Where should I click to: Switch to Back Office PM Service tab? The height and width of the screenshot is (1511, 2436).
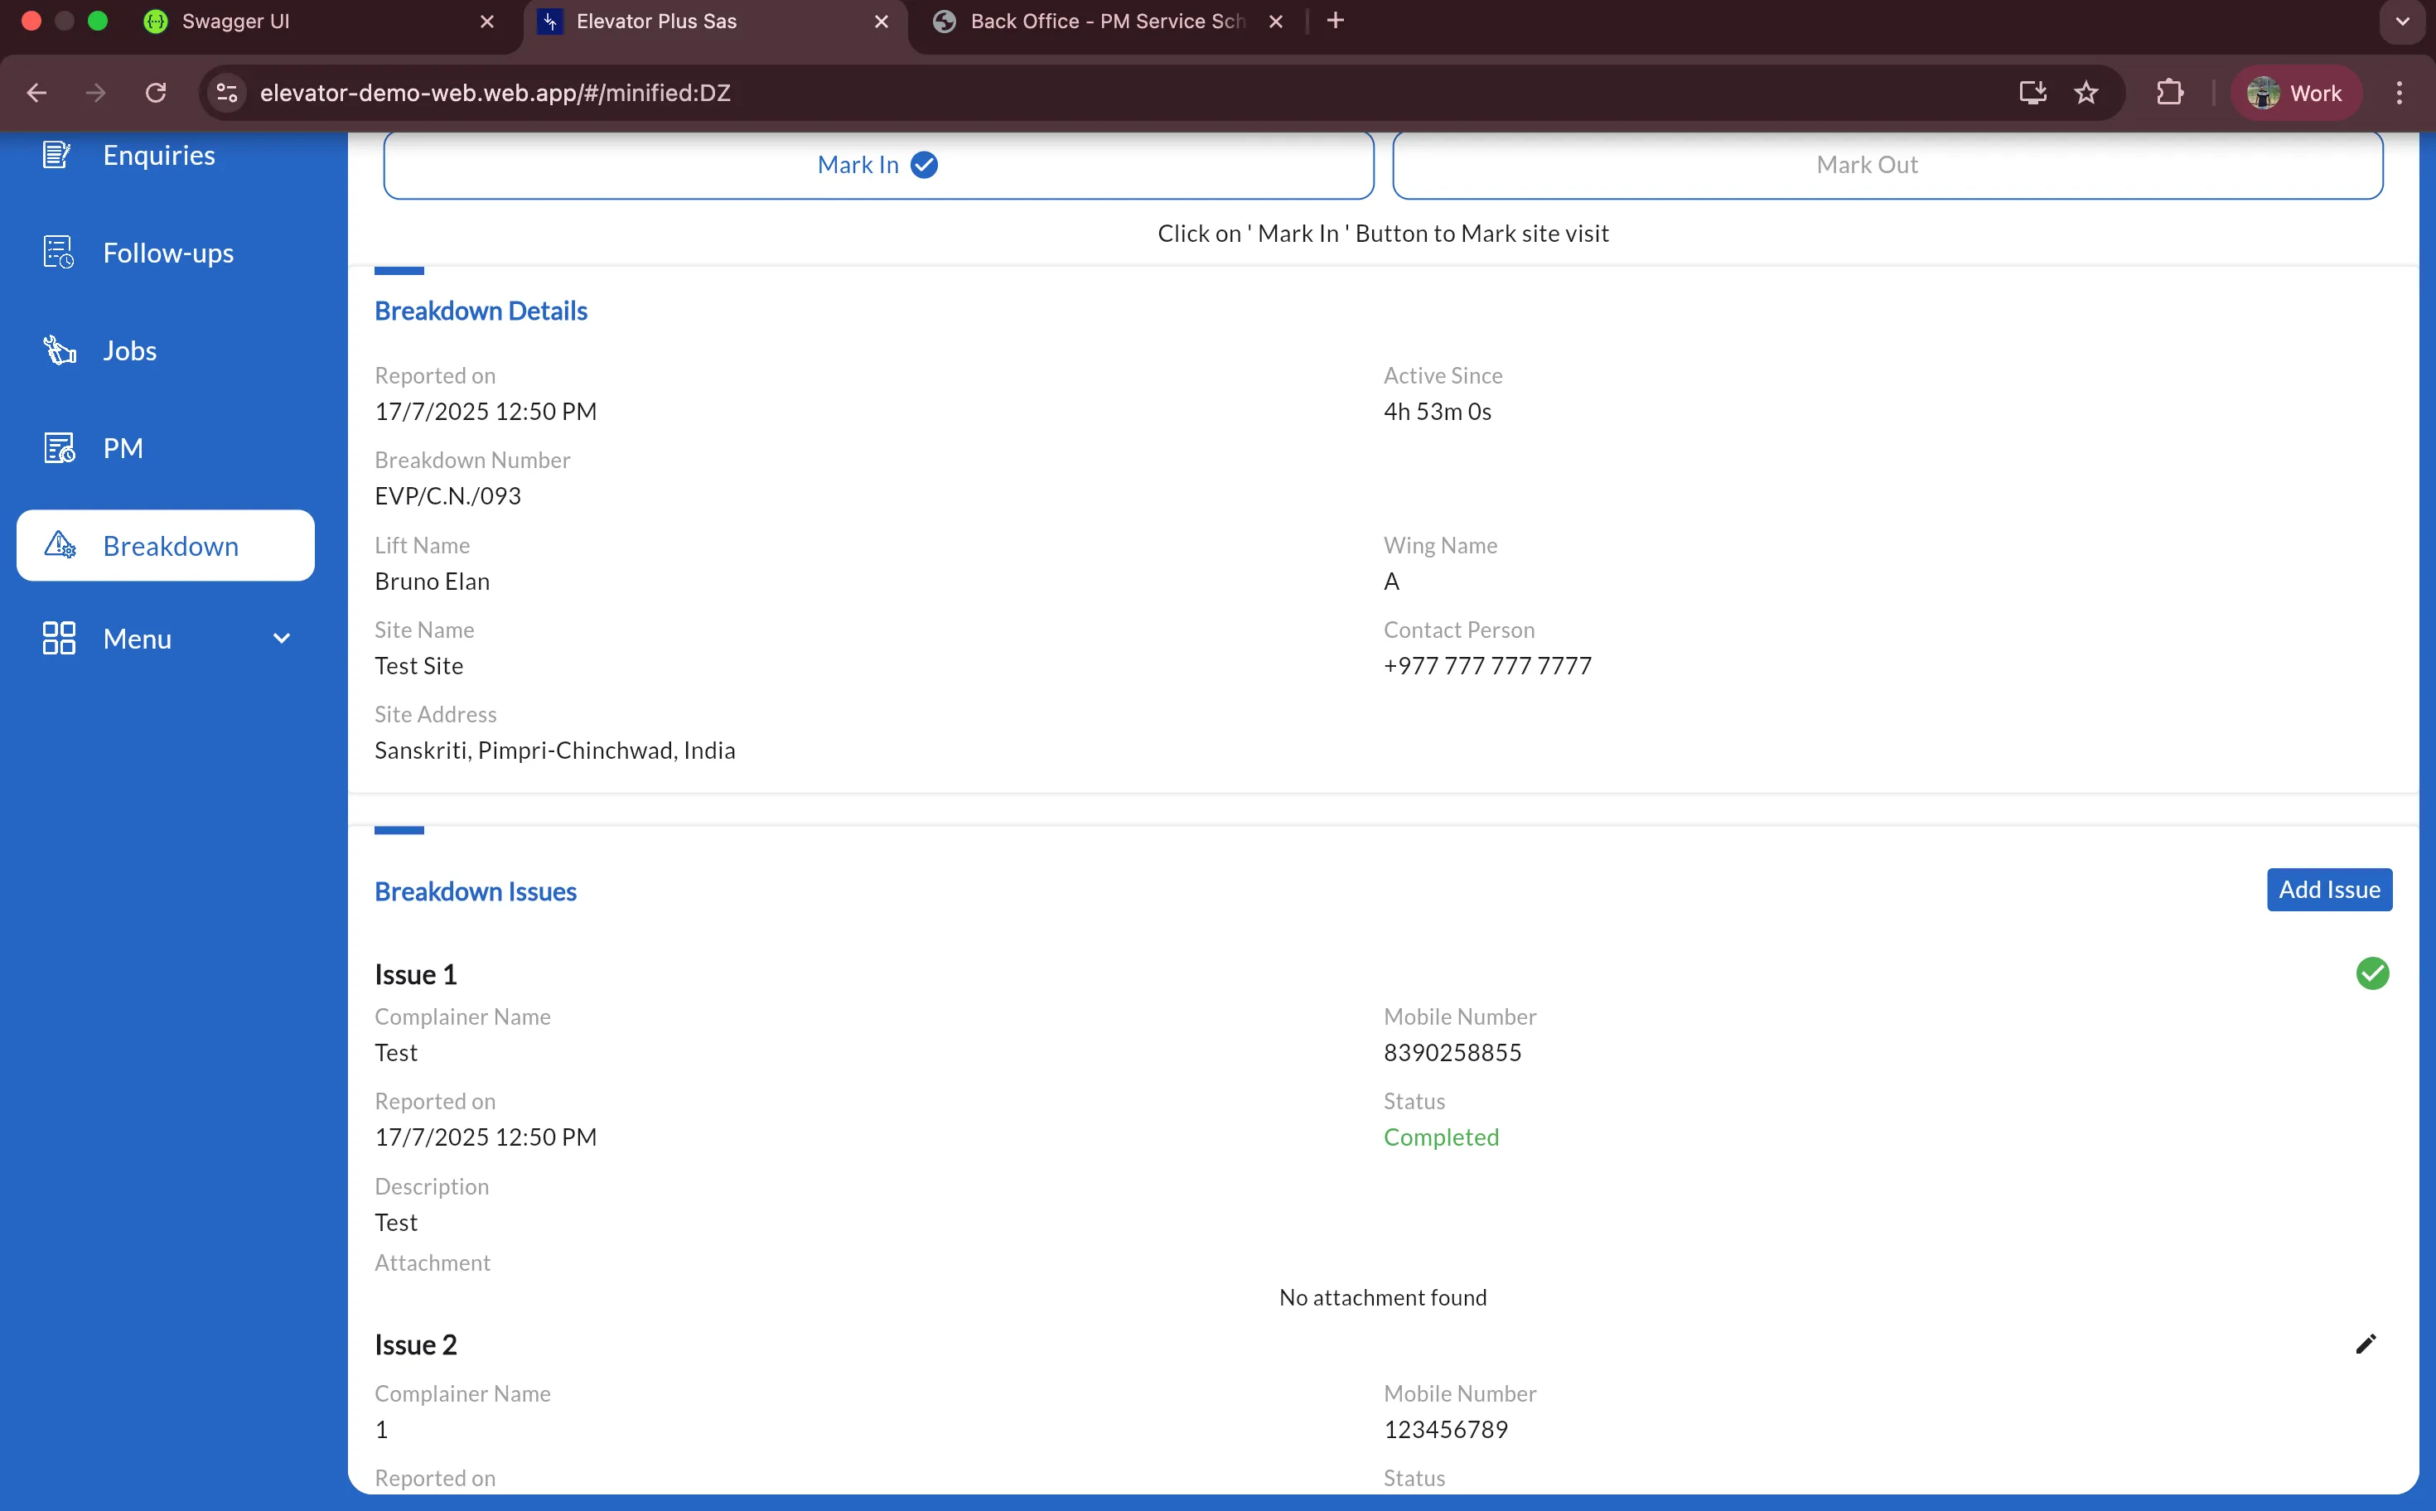click(1105, 21)
